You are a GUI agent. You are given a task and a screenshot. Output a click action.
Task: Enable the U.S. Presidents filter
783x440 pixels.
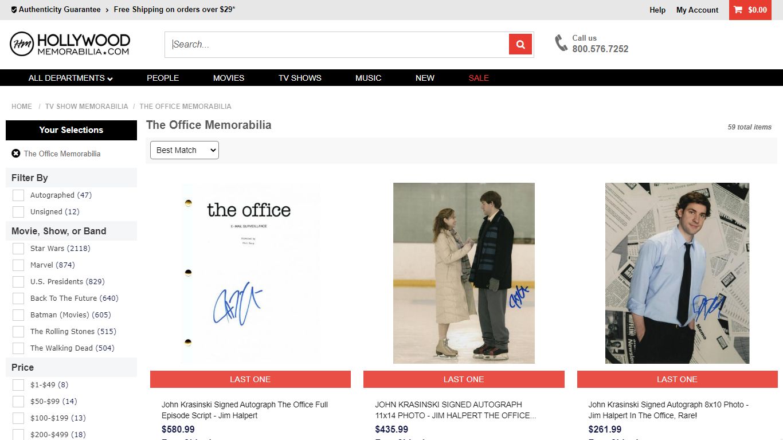[18, 282]
